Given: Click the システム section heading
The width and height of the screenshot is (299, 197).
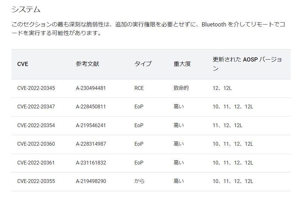Looking at the screenshot, I should click(x=26, y=10).
